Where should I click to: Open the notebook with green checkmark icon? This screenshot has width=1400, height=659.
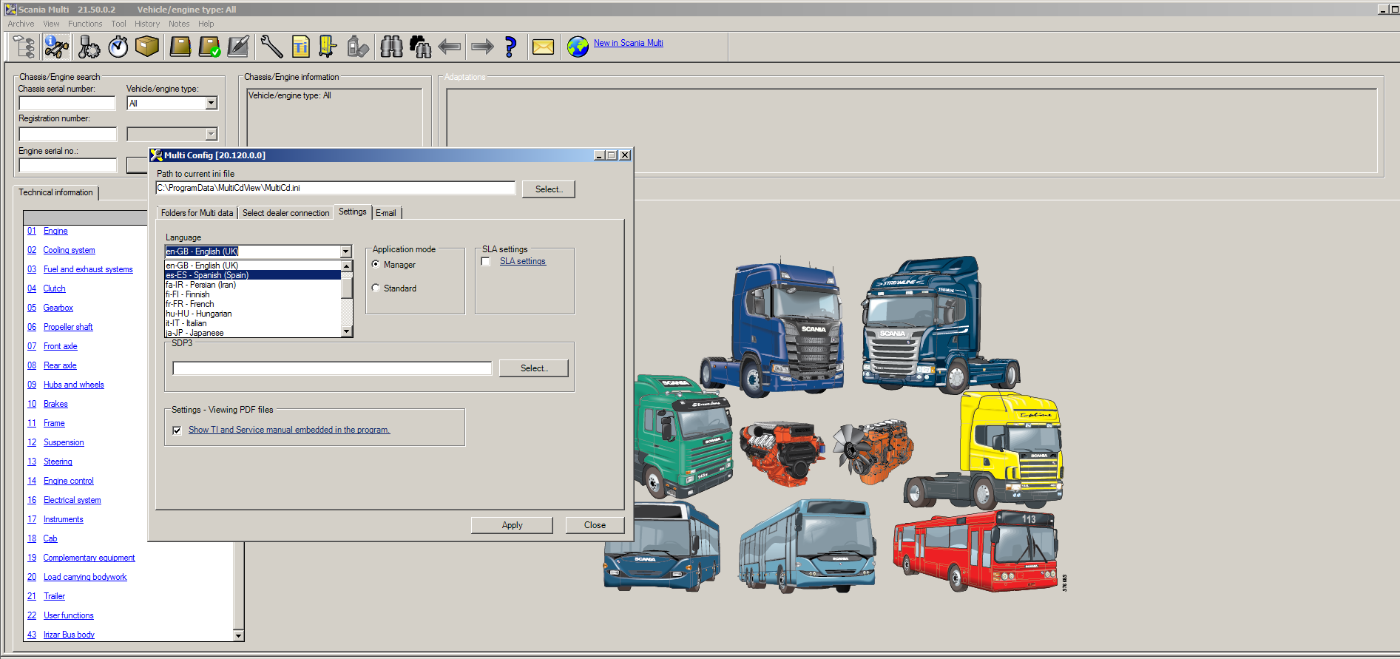209,47
